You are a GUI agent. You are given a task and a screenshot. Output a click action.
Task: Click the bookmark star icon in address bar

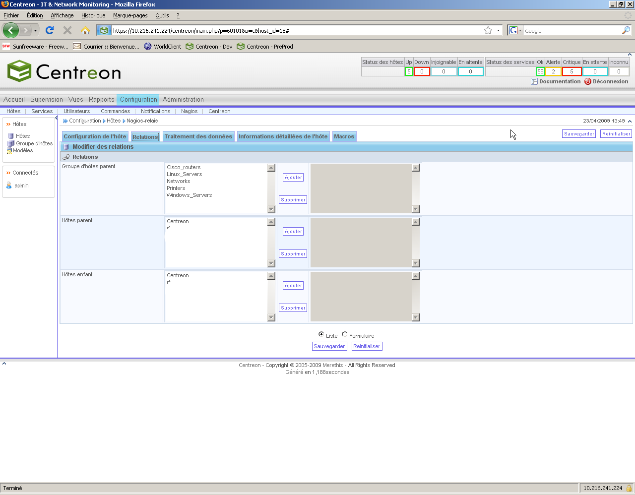pos(488,30)
